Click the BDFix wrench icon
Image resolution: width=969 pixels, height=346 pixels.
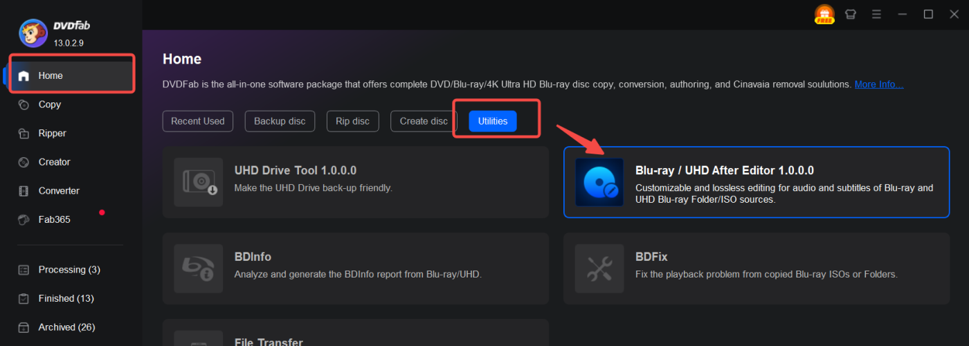pos(599,268)
